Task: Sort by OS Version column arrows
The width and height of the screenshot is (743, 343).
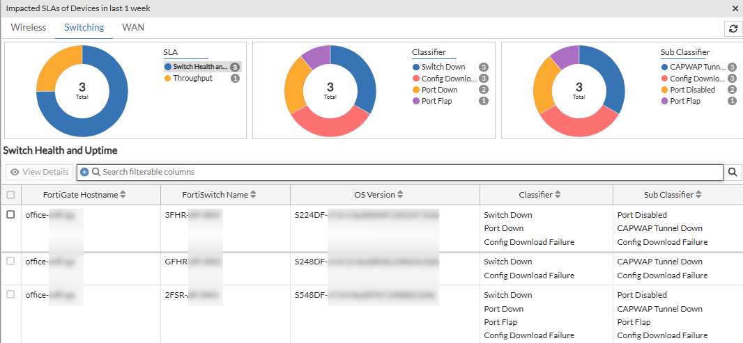Action: pos(400,194)
